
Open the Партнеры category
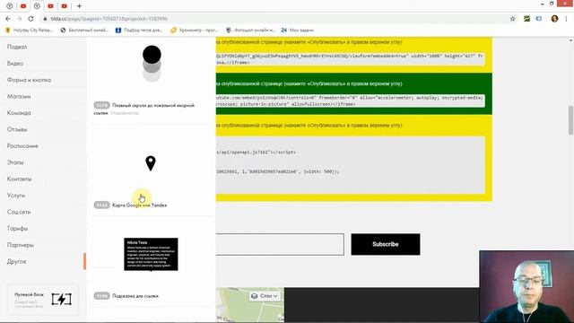point(20,245)
